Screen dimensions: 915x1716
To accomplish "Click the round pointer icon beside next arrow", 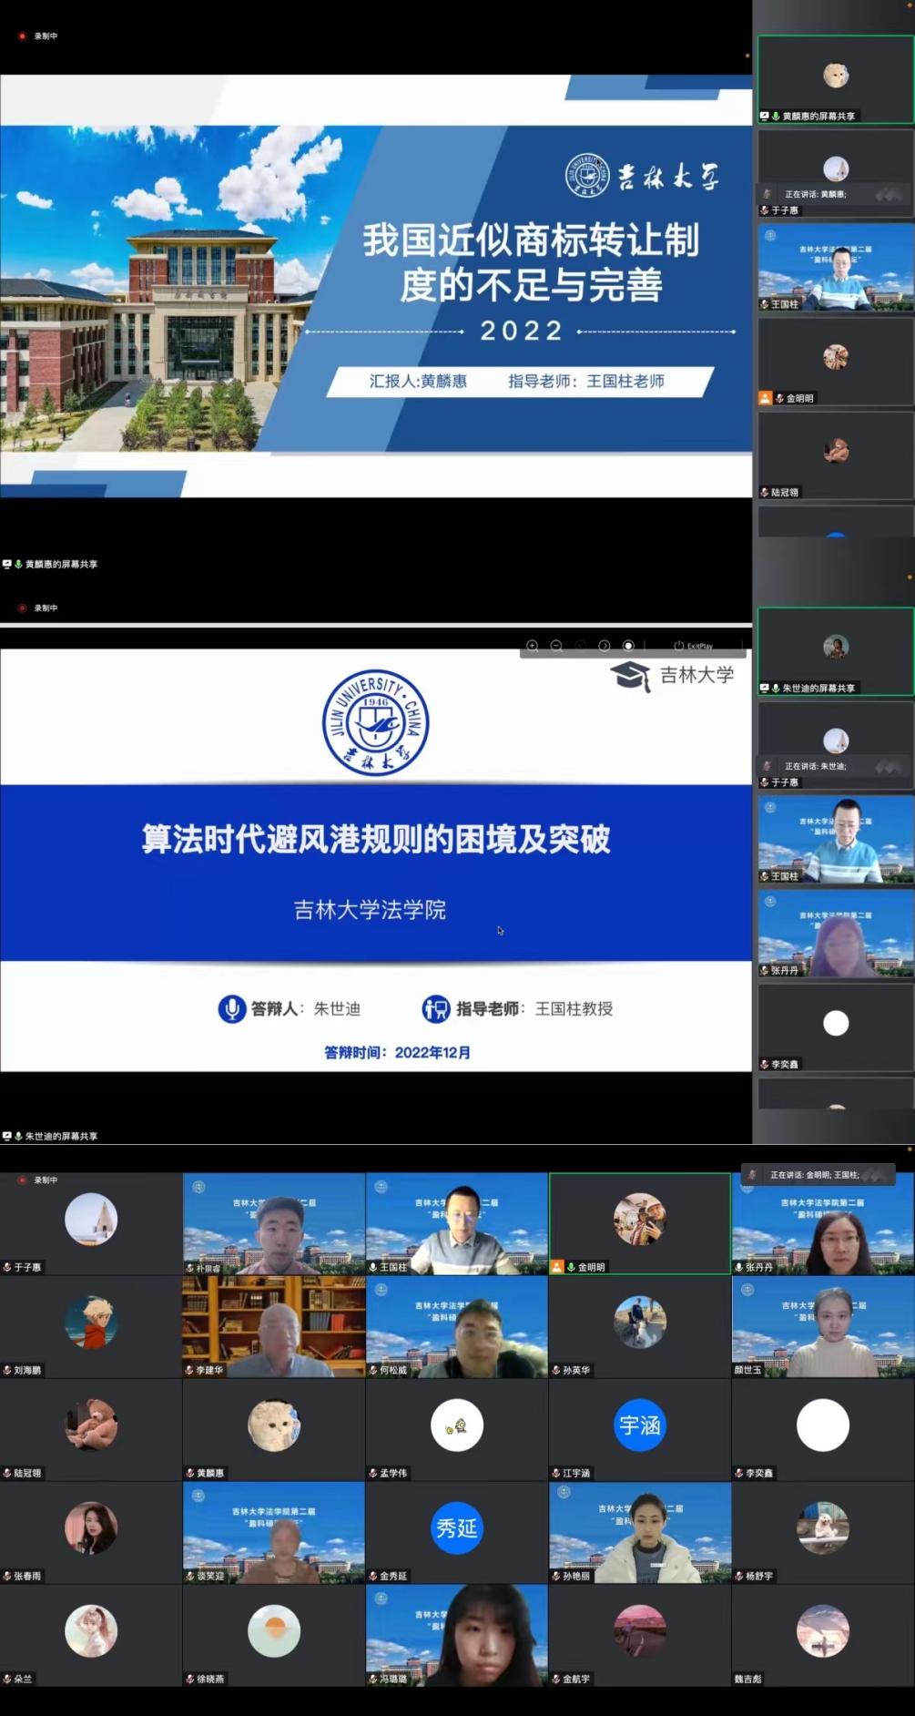I will click(x=628, y=646).
